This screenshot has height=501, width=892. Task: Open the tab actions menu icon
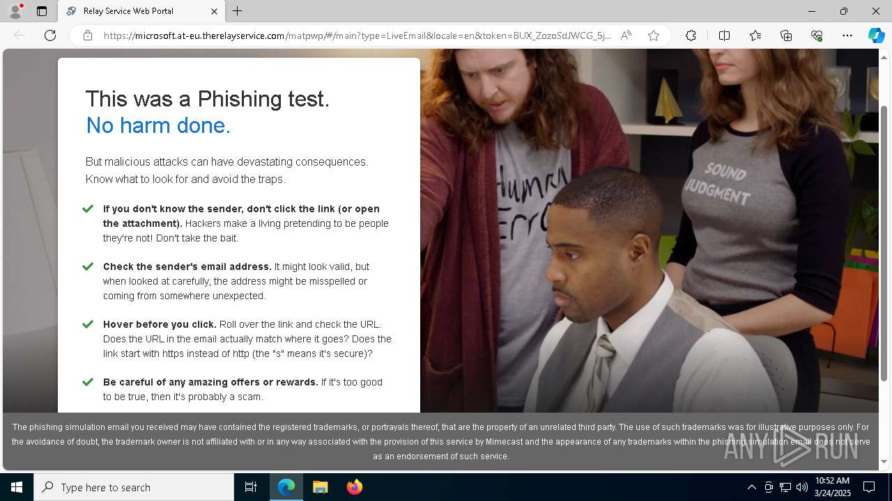point(42,11)
